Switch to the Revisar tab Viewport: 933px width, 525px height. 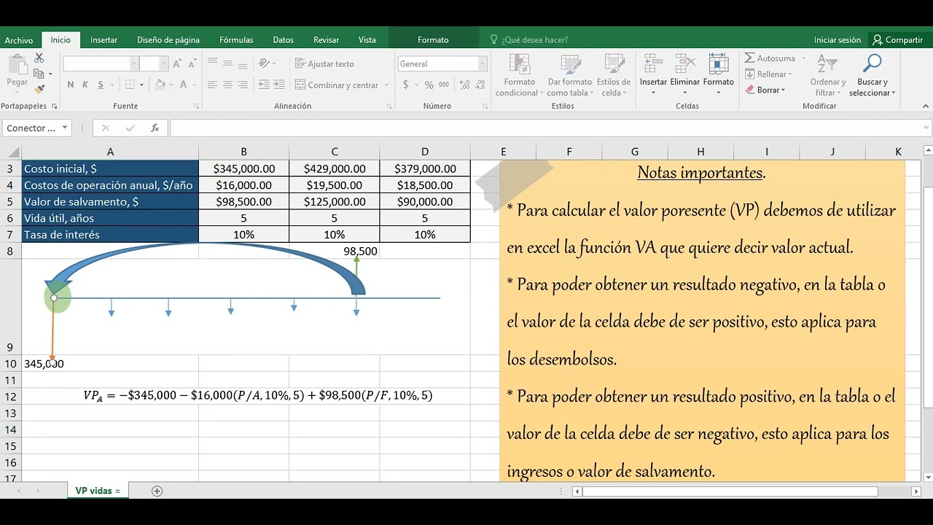pyautogui.click(x=327, y=40)
